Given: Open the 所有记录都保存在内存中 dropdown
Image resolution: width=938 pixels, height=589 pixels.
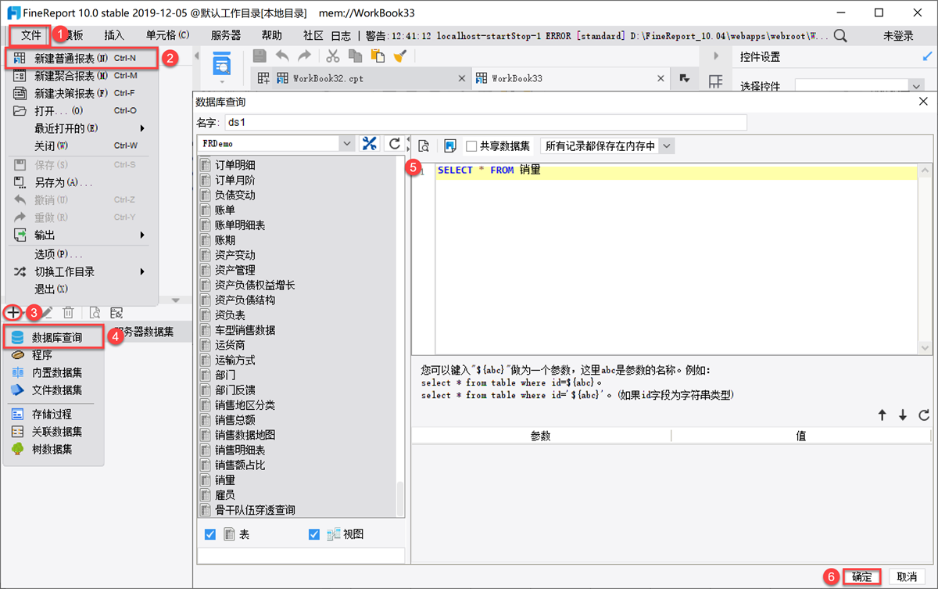Looking at the screenshot, I should [667, 145].
